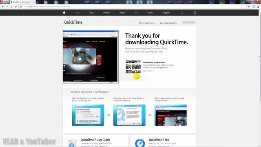261x147 pixels.
Task: Click the Installing QuickTime 7 on Windows 7 text
Action: [90, 92]
